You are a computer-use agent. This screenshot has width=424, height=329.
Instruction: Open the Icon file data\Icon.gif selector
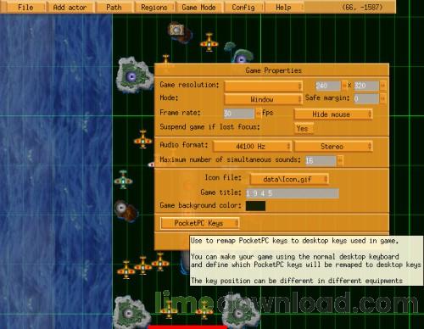pos(289,179)
